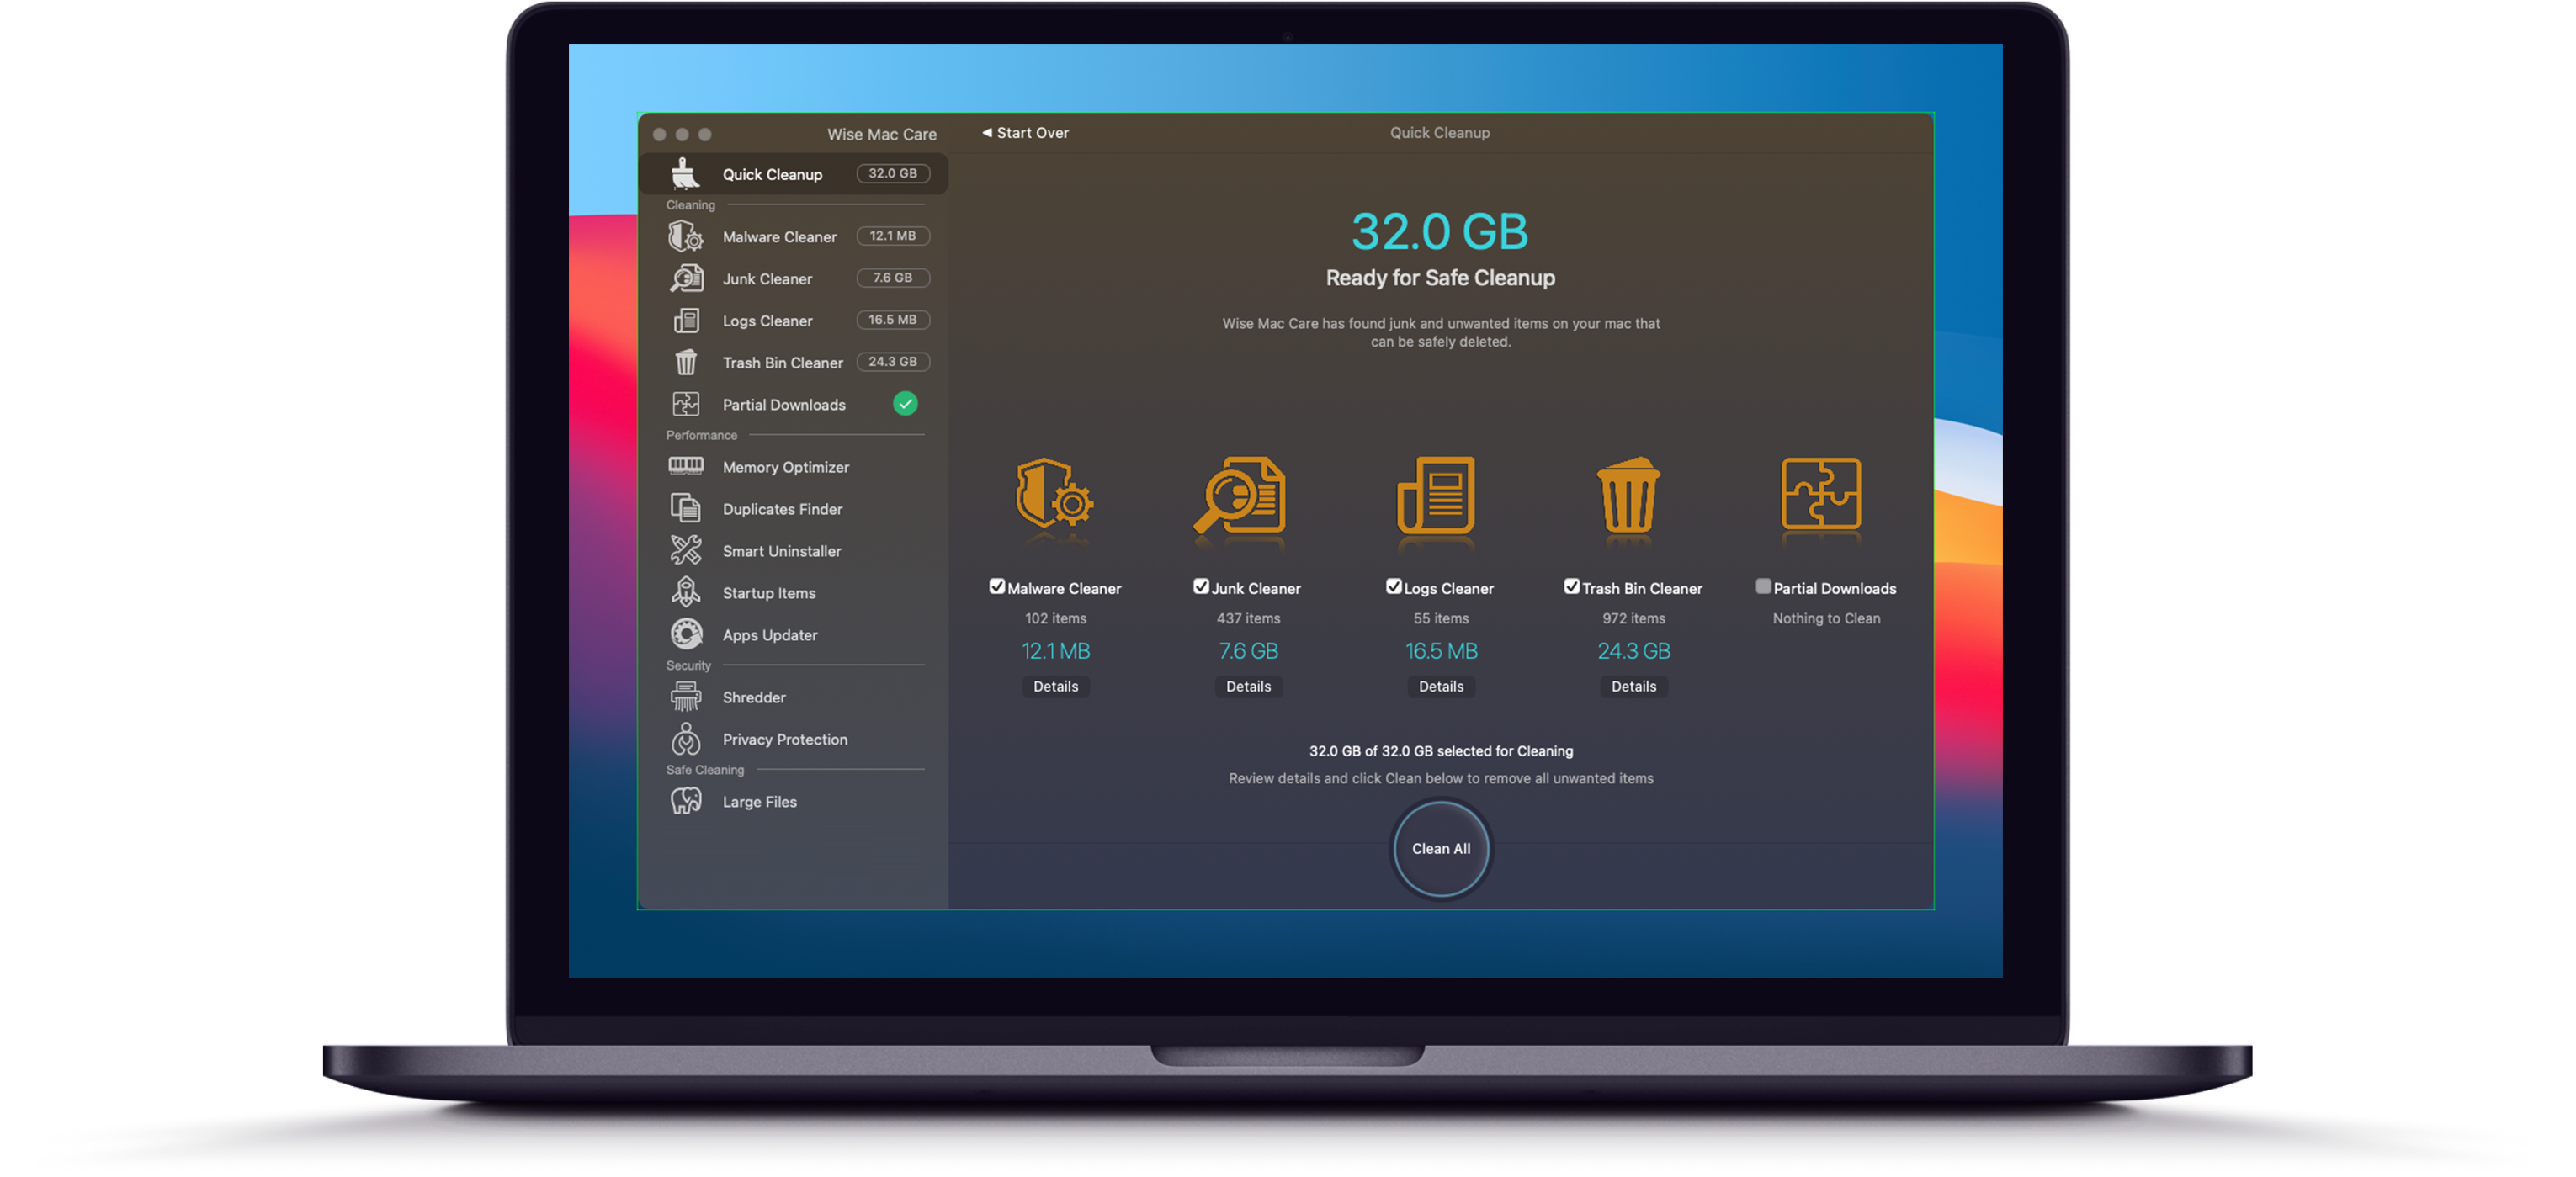Click the Junk Cleaner magnifier icon in sidebar

click(686, 278)
